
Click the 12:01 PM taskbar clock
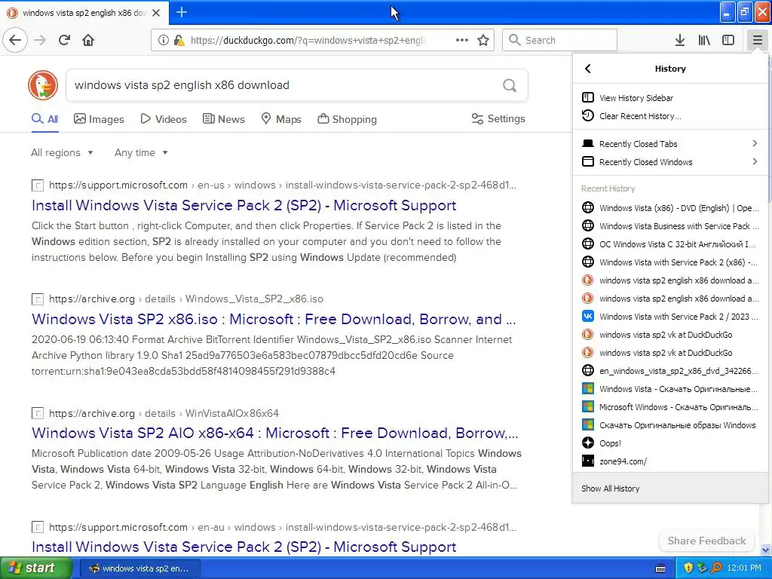[x=744, y=568]
